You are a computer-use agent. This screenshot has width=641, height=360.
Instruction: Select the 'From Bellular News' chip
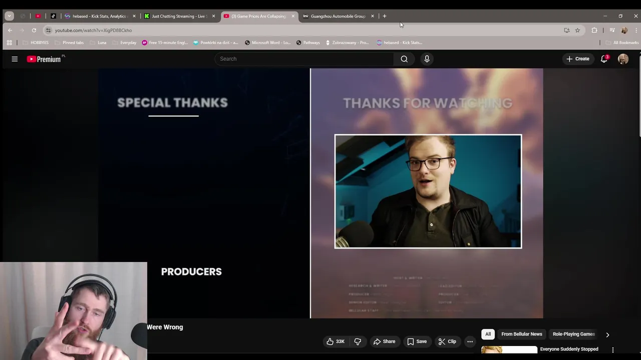[x=521, y=334]
